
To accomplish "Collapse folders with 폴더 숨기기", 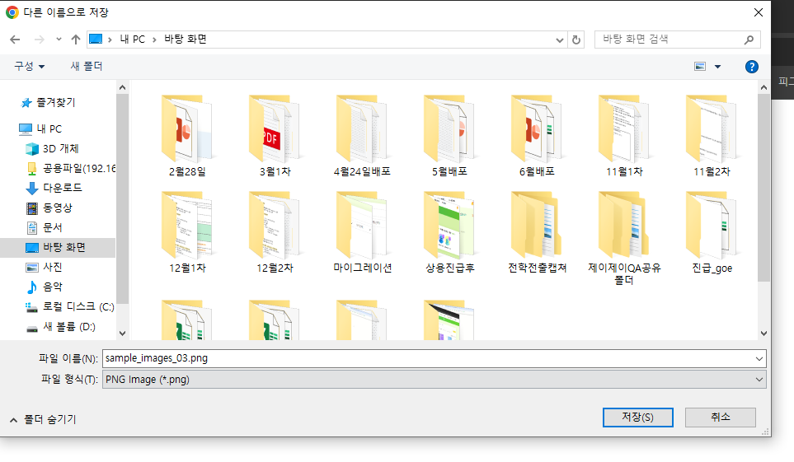I will 43,419.
